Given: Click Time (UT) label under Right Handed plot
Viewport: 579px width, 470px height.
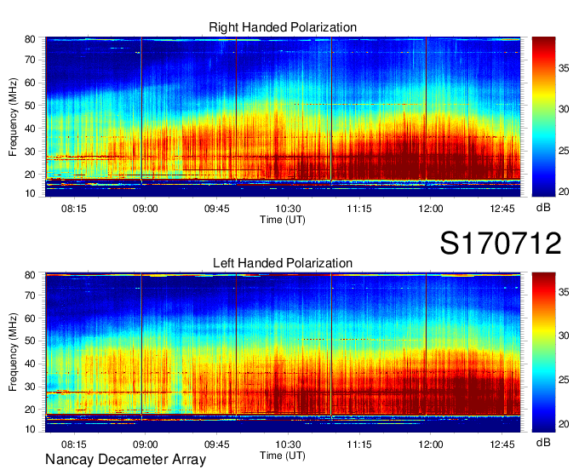Looking at the screenshot, I should tap(283, 220).
